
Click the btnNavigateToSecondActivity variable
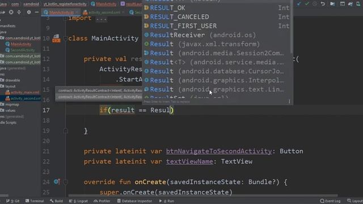pos(219,151)
